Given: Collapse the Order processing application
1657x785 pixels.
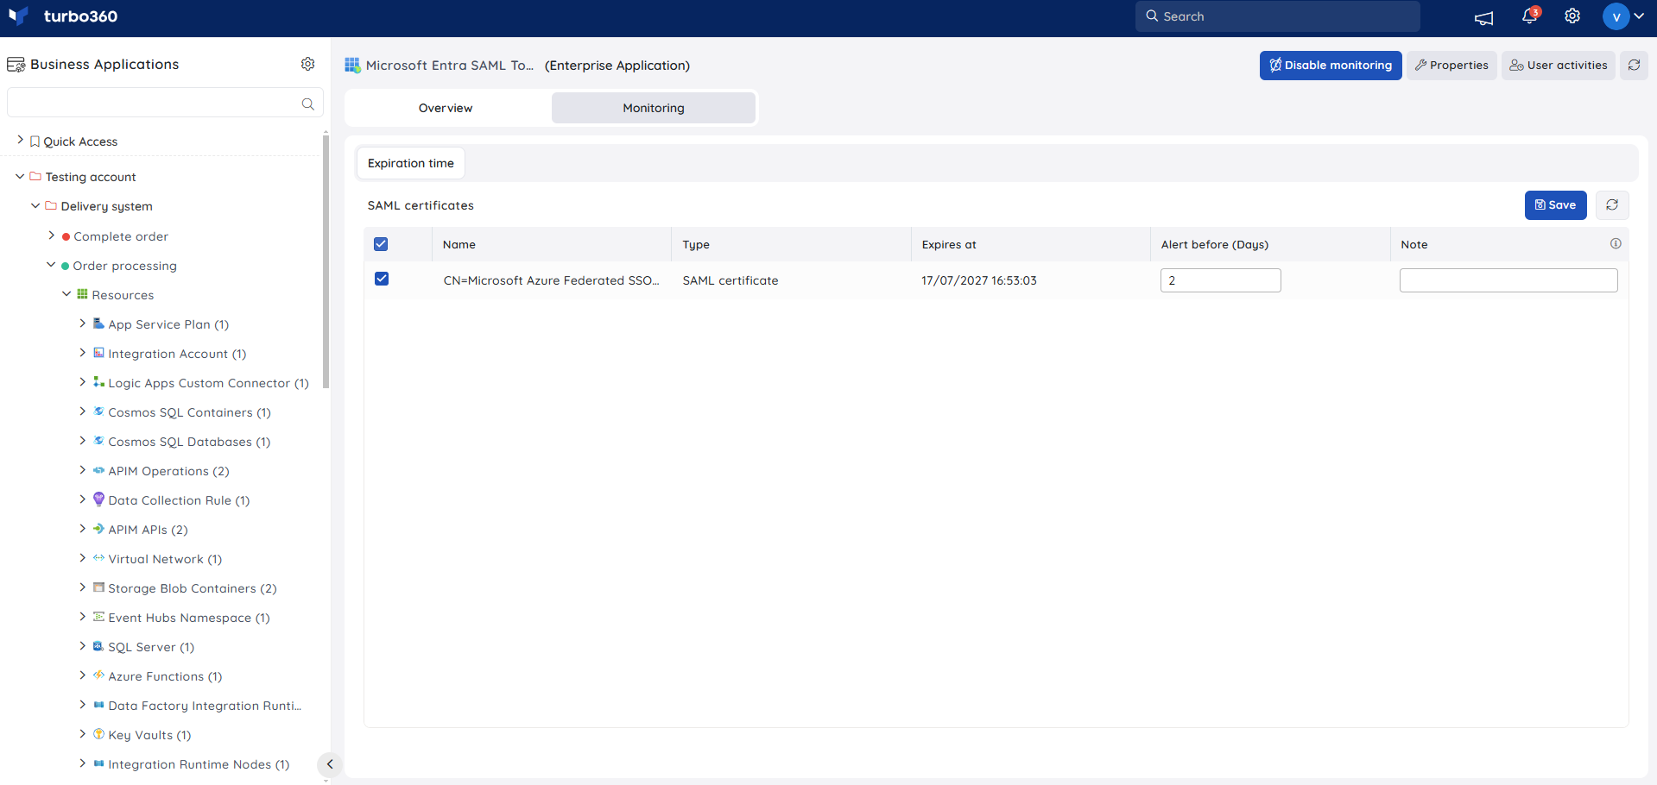Looking at the screenshot, I should 51,265.
